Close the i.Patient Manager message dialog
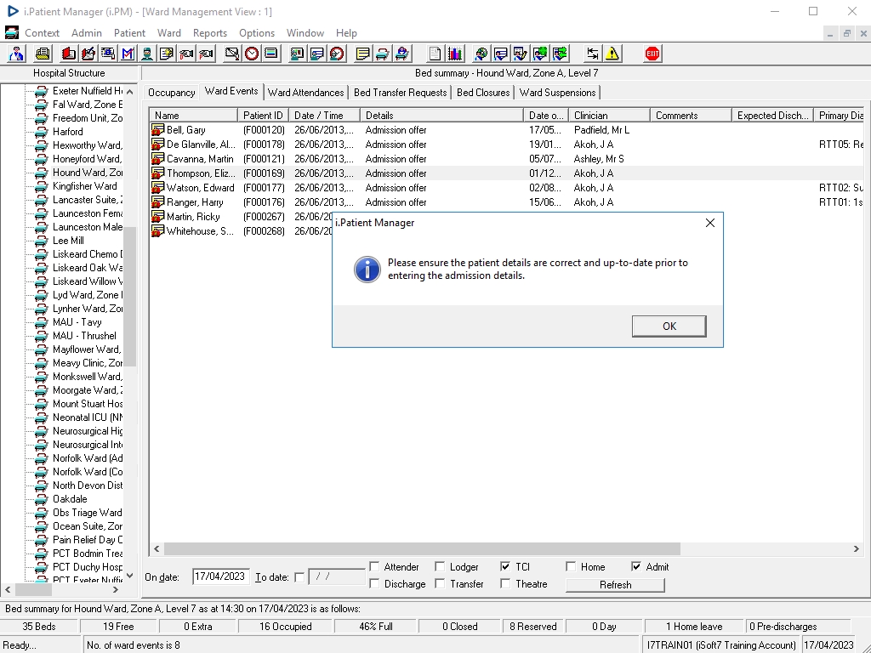 click(710, 223)
